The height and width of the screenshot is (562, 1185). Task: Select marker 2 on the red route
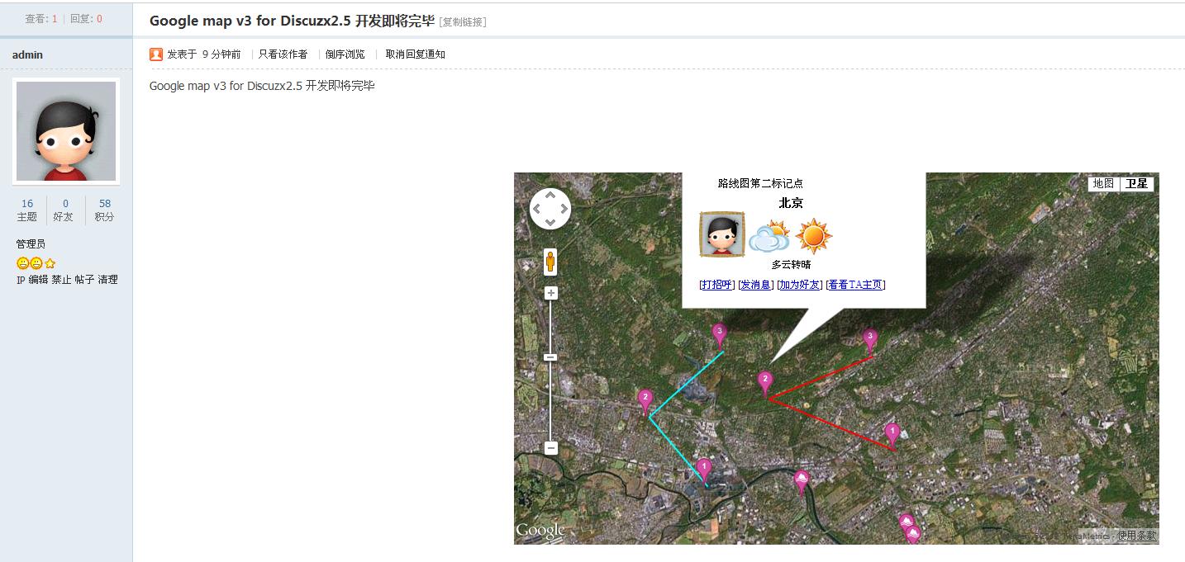tap(765, 384)
